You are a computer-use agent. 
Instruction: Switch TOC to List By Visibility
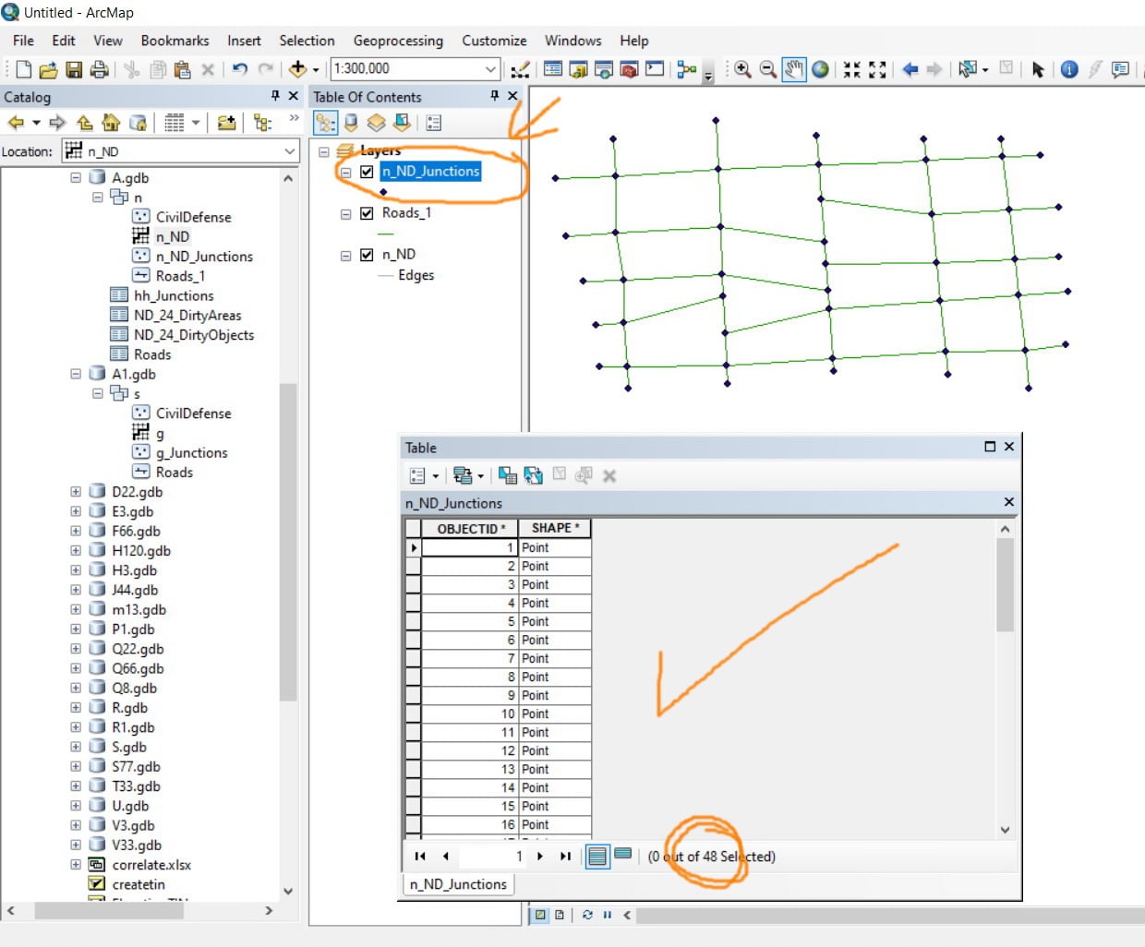[x=376, y=123]
